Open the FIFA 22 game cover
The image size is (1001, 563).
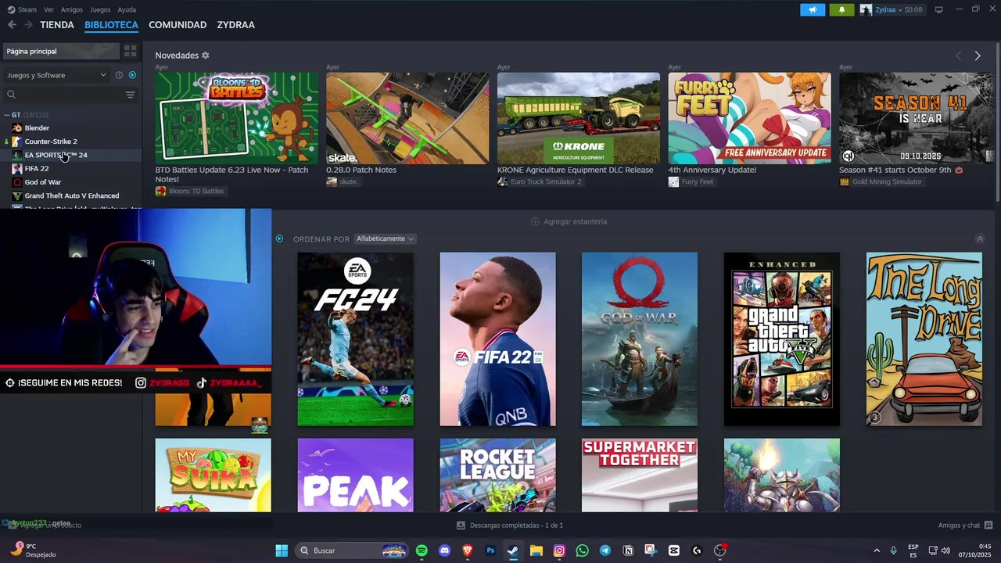coord(497,339)
